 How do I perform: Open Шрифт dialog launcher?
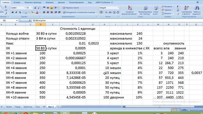point(40,17)
